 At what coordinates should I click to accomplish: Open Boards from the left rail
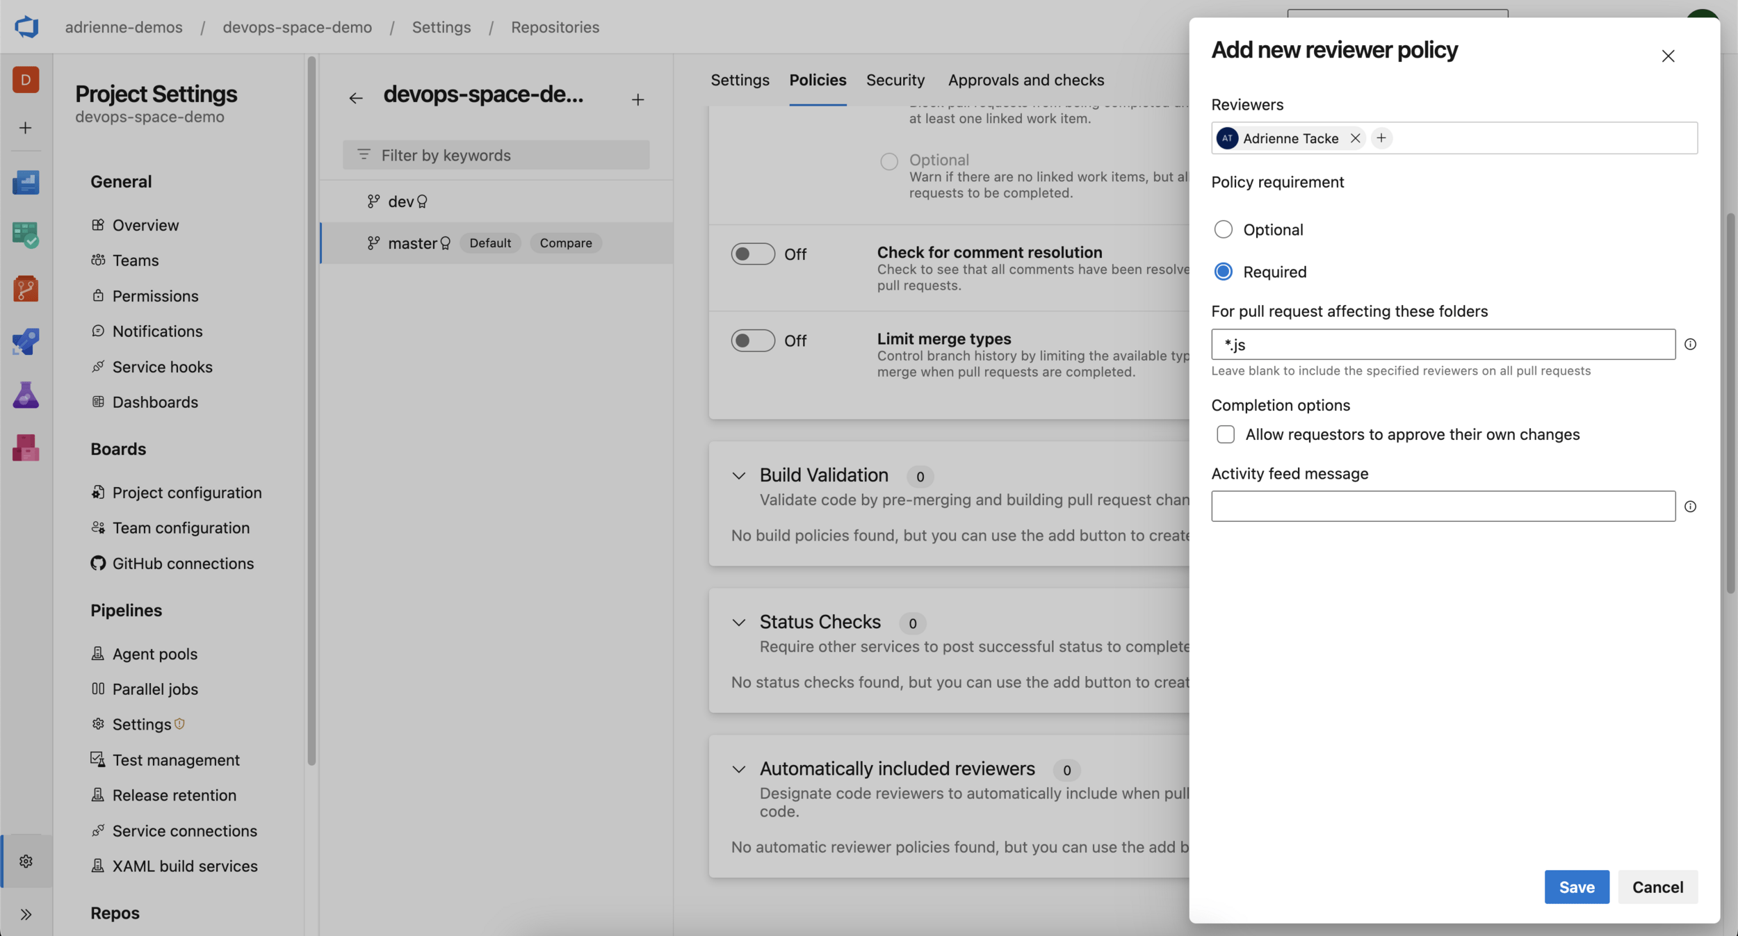click(26, 235)
